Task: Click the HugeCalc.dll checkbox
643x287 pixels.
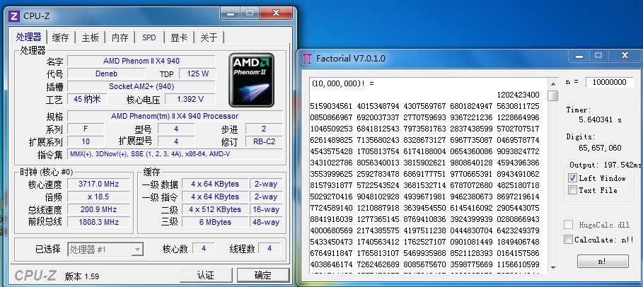Action: (568, 225)
